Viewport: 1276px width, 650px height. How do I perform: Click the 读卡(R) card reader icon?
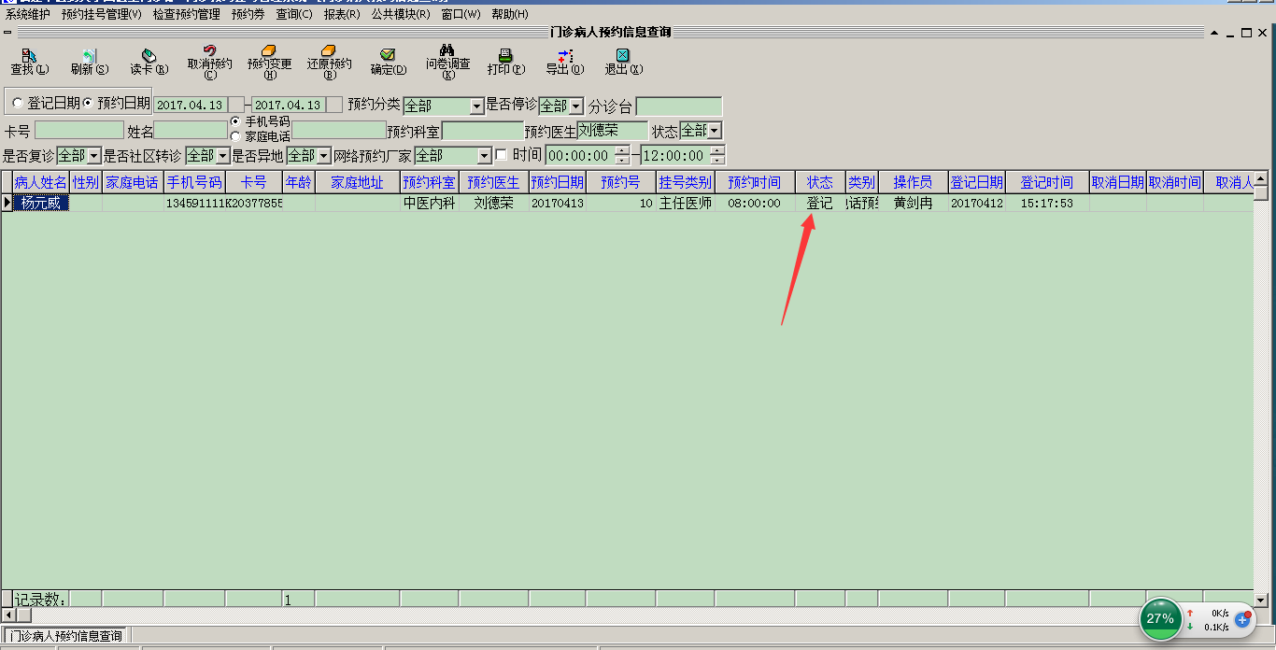coord(149,57)
